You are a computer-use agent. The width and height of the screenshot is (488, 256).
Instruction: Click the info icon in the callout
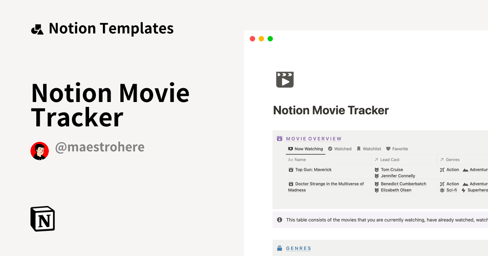[x=279, y=220]
